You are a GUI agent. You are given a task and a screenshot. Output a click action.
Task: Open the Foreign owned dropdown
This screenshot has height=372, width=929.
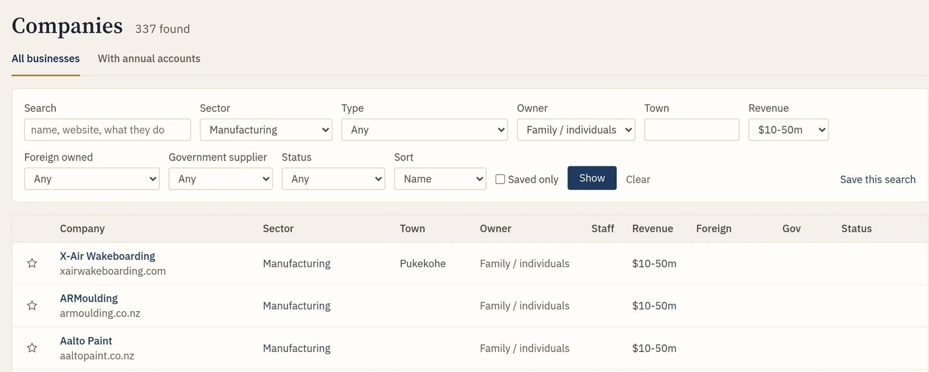[92, 179]
